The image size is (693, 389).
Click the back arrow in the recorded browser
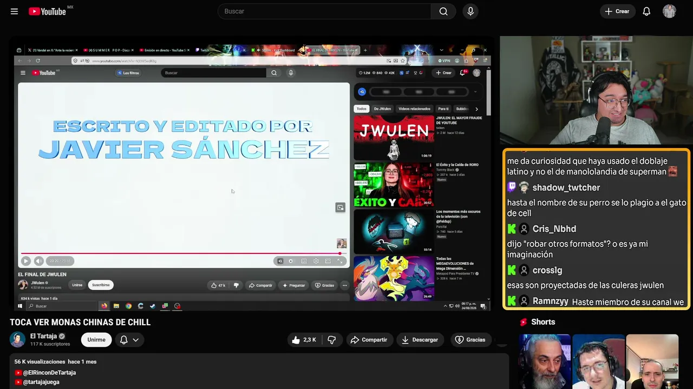20,61
